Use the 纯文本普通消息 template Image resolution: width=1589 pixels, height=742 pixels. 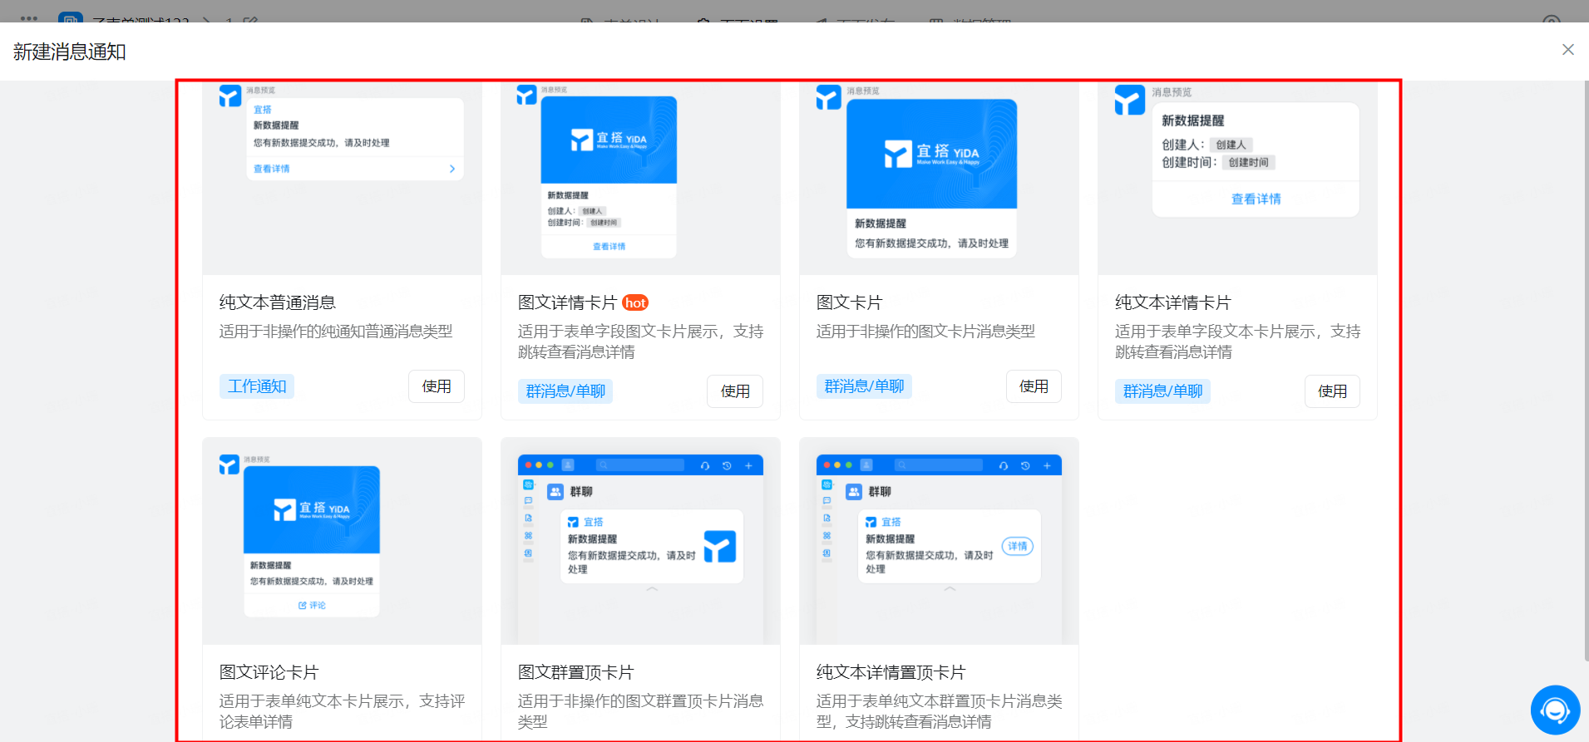point(437,386)
